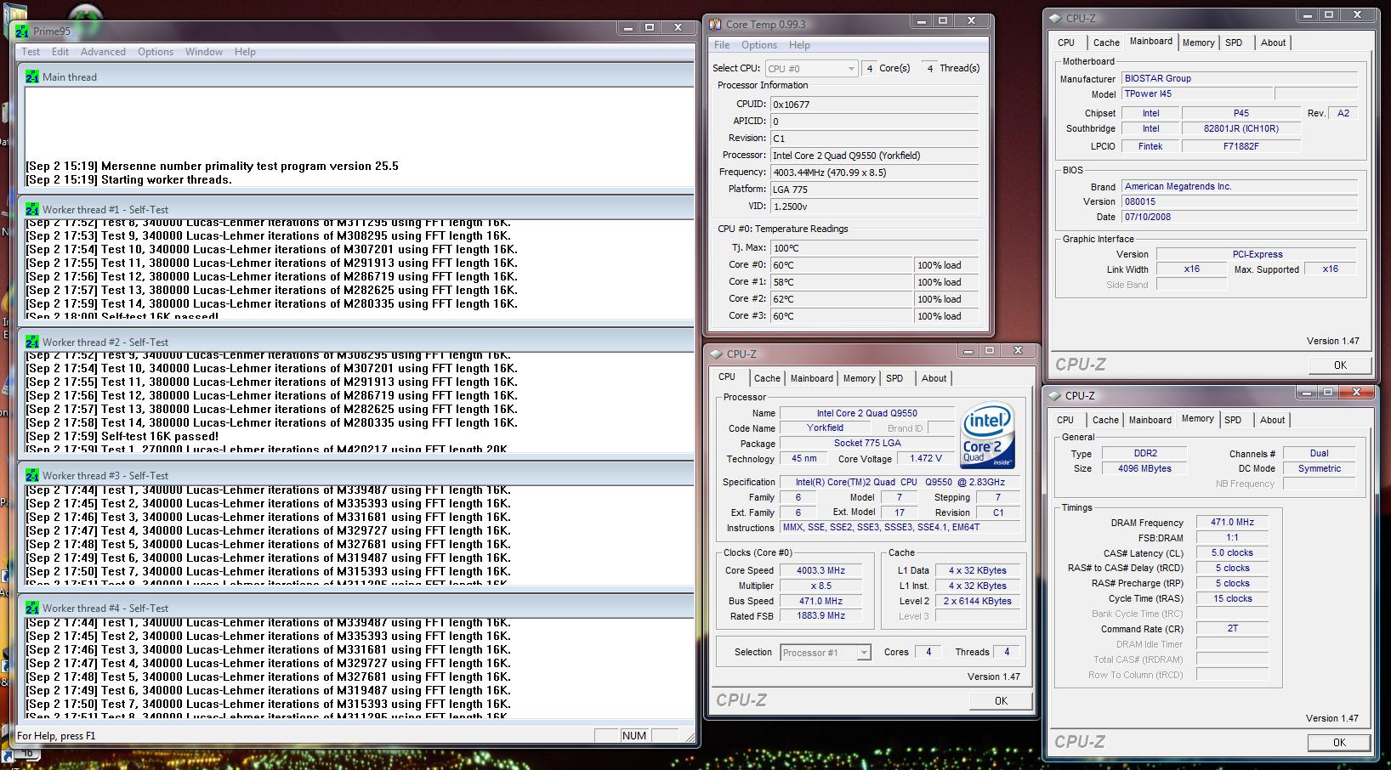Image resolution: width=1391 pixels, height=770 pixels.
Task: Select About tab in CPU-Z Mainboard window
Action: (x=1273, y=42)
